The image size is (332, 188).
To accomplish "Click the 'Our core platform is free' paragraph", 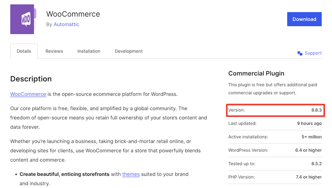I will pos(108,118).
